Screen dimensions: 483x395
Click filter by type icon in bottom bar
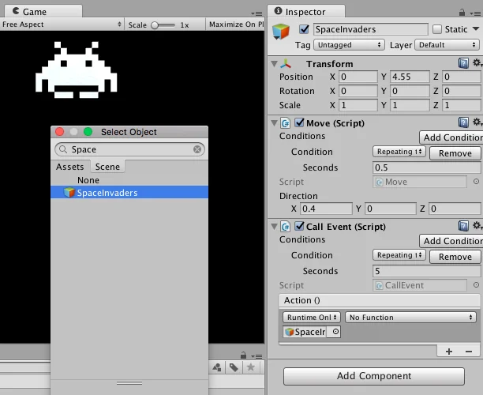tap(217, 367)
